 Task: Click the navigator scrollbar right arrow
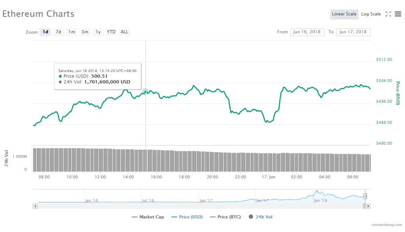point(368,206)
